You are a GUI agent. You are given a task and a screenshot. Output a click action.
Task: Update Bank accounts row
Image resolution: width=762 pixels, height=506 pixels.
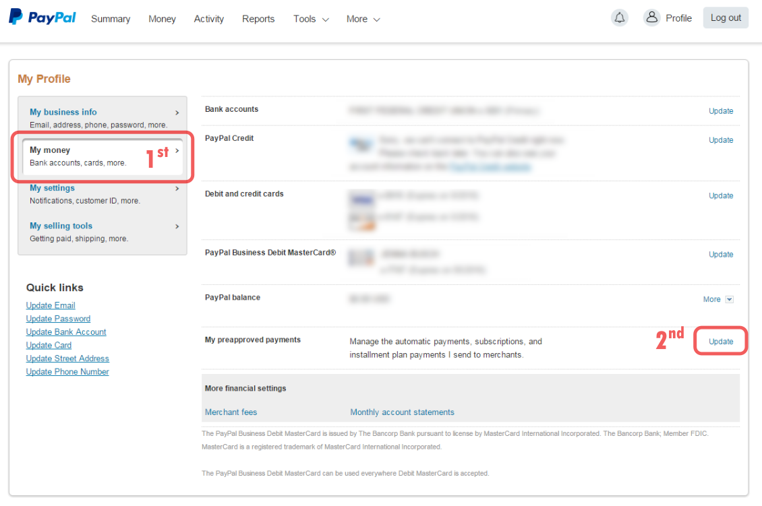point(721,111)
